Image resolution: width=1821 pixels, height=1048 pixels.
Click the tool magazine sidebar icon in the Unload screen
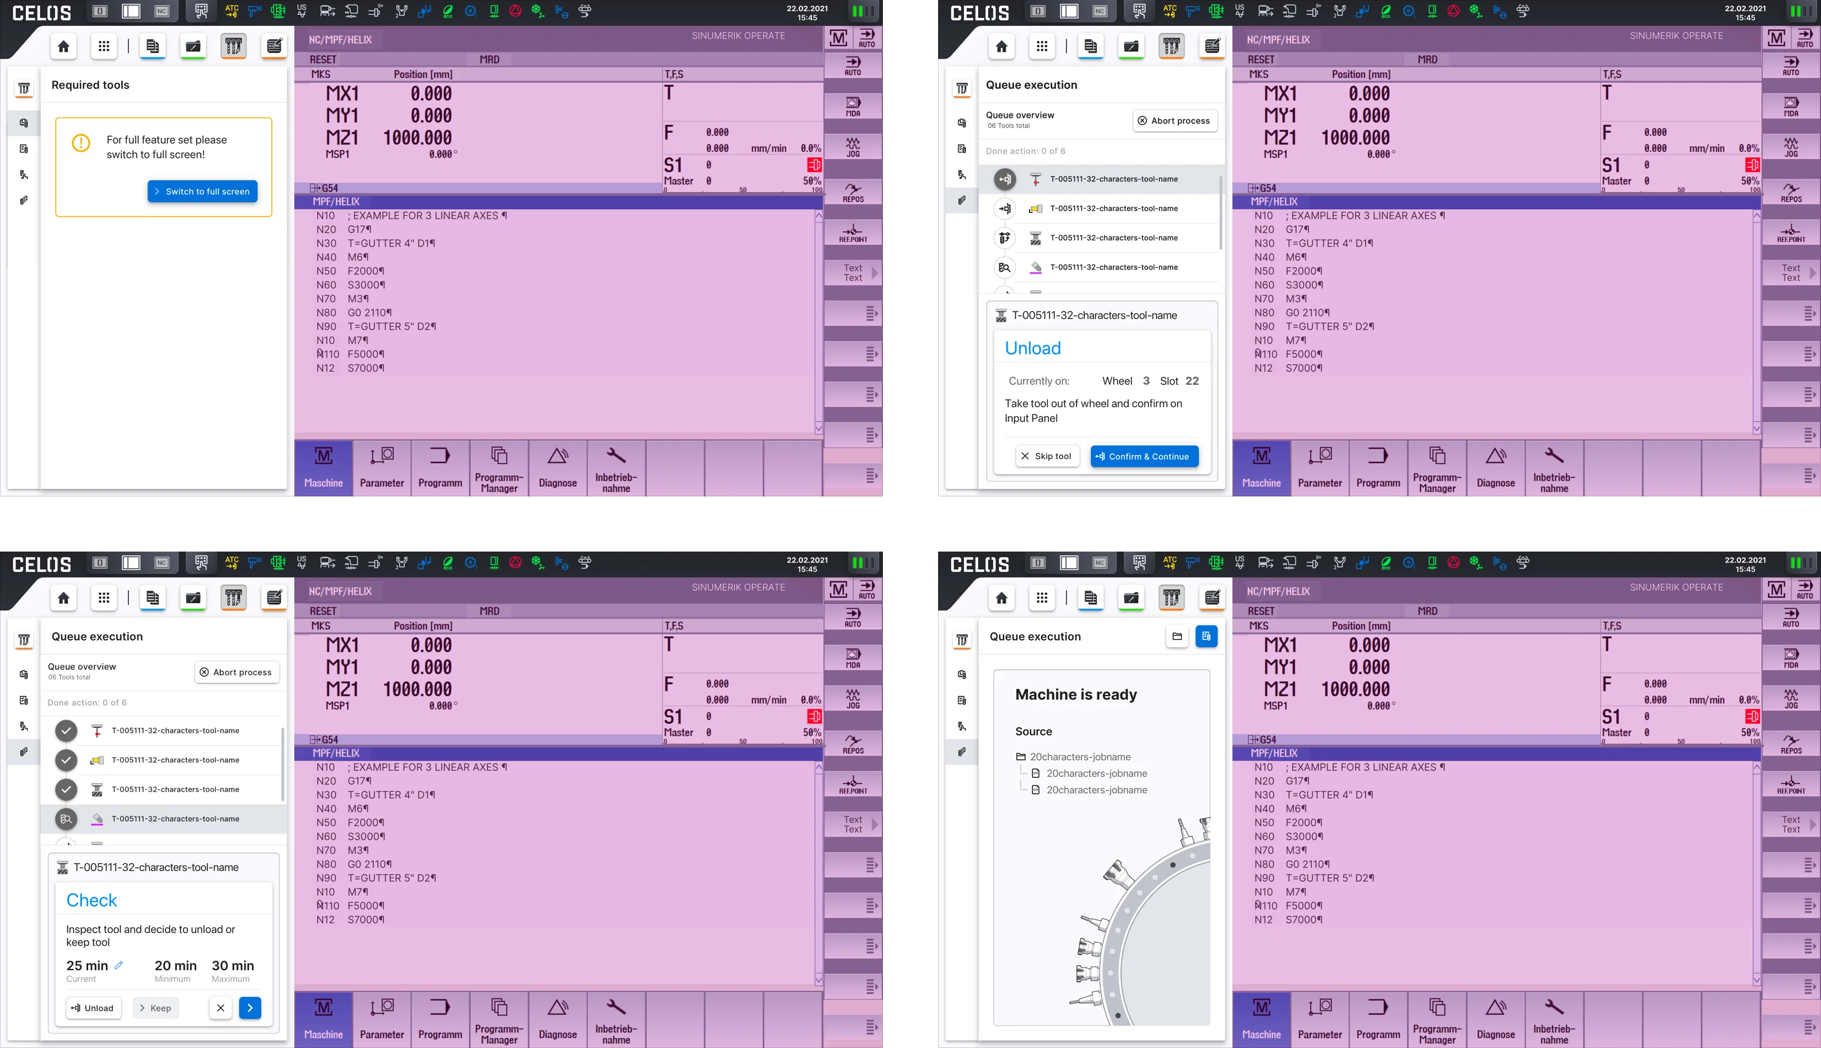click(961, 88)
